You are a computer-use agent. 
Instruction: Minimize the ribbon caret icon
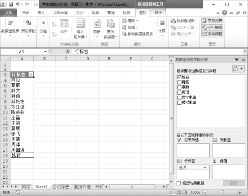(218, 13)
